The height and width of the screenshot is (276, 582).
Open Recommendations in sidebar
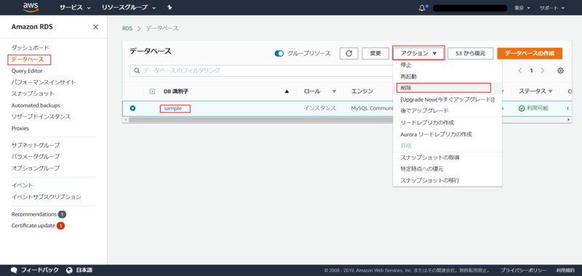[x=33, y=214]
